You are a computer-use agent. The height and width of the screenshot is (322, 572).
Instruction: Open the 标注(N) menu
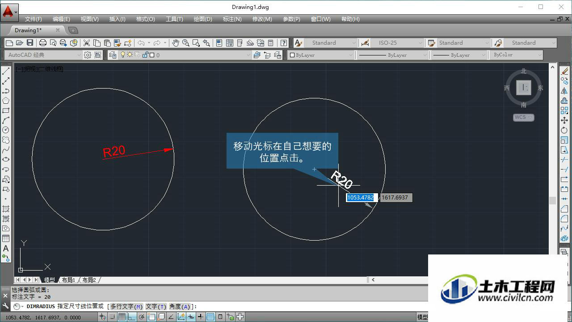pos(232,19)
